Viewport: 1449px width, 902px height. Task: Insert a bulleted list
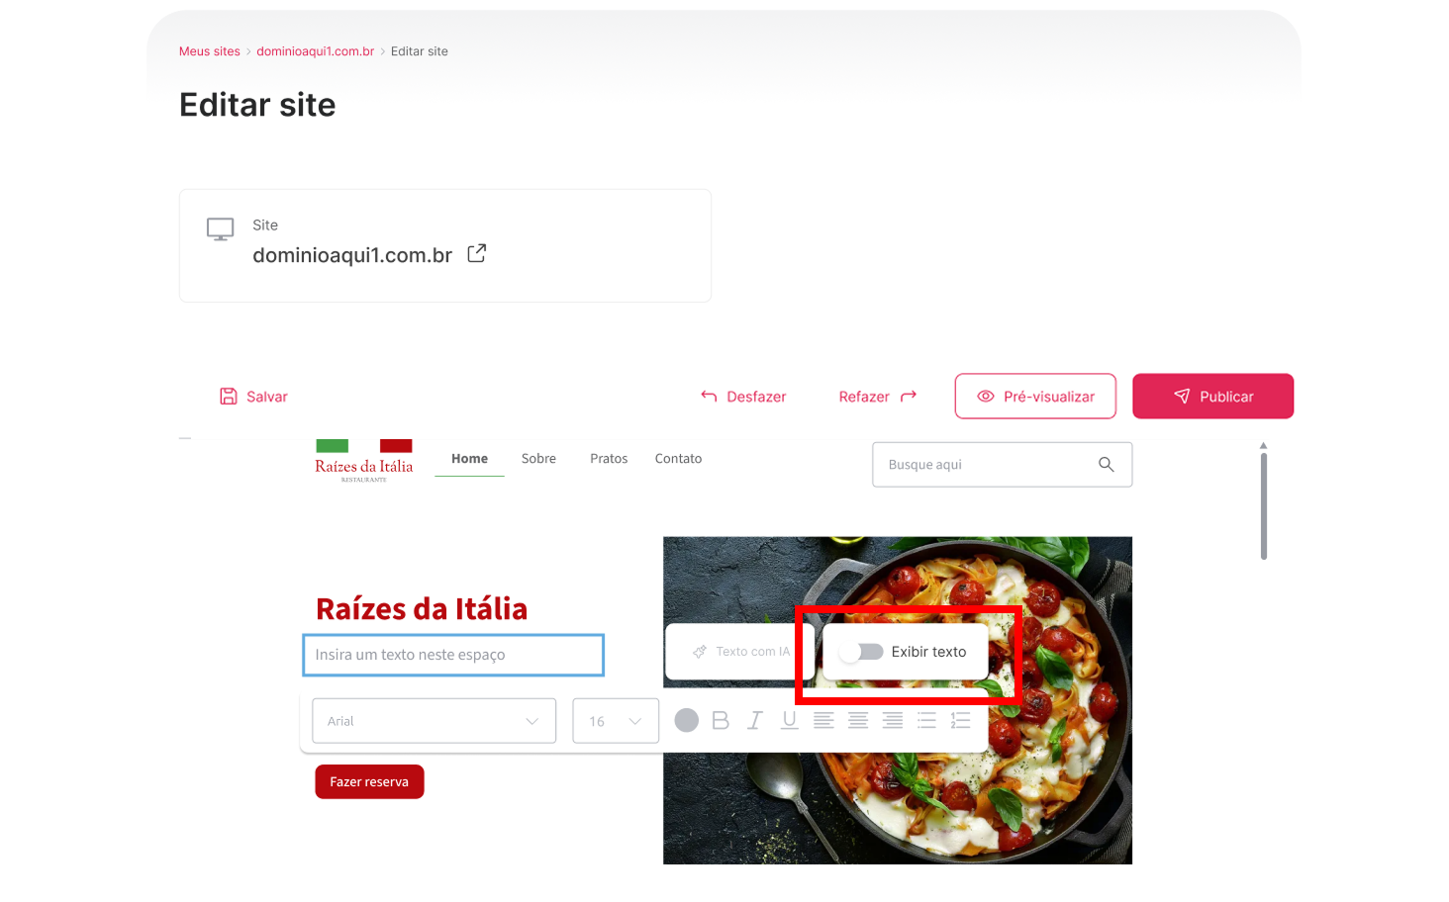pos(926,721)
